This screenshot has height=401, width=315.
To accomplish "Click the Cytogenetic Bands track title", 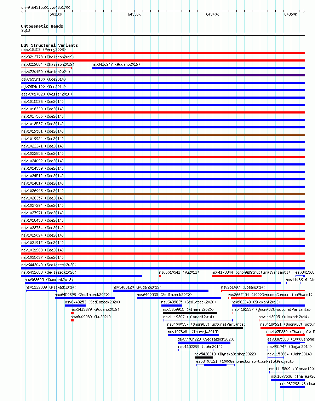I will pyautogui.click(x=42, y=26).
